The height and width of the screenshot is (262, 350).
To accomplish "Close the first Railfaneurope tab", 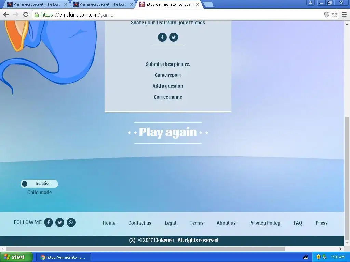I will 66,4.
